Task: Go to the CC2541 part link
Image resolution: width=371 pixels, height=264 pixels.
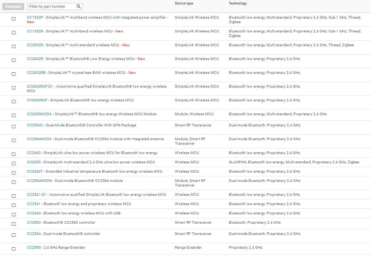Action: pyautogui.click(x=34, y=204)
